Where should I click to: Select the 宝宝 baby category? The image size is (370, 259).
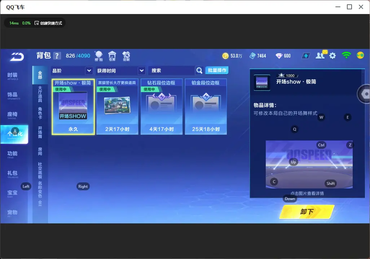pyautogui.click(x=13, y=193)
